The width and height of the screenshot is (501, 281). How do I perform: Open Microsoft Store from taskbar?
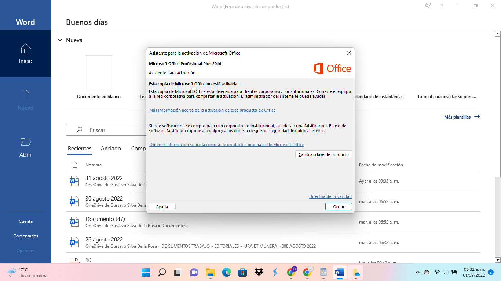pyautogui.click(x=242, y=272)
